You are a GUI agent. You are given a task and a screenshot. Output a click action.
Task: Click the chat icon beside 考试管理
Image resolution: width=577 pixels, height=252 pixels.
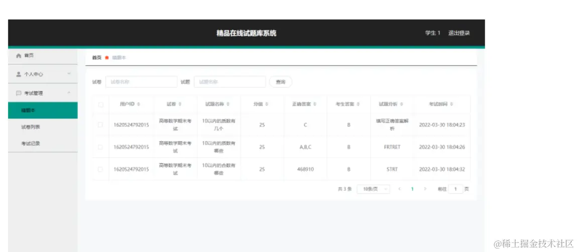pyautogui.click(x=19, y=93)
